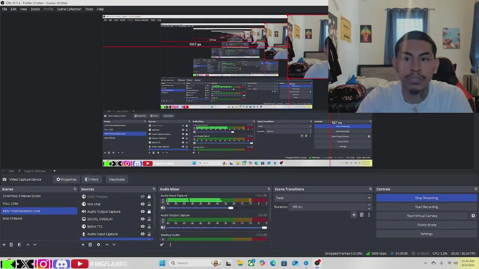479x269 pixels.
Task: Open the Scene Collection menu
Action: pyautogui.click(x=69, y=9)
